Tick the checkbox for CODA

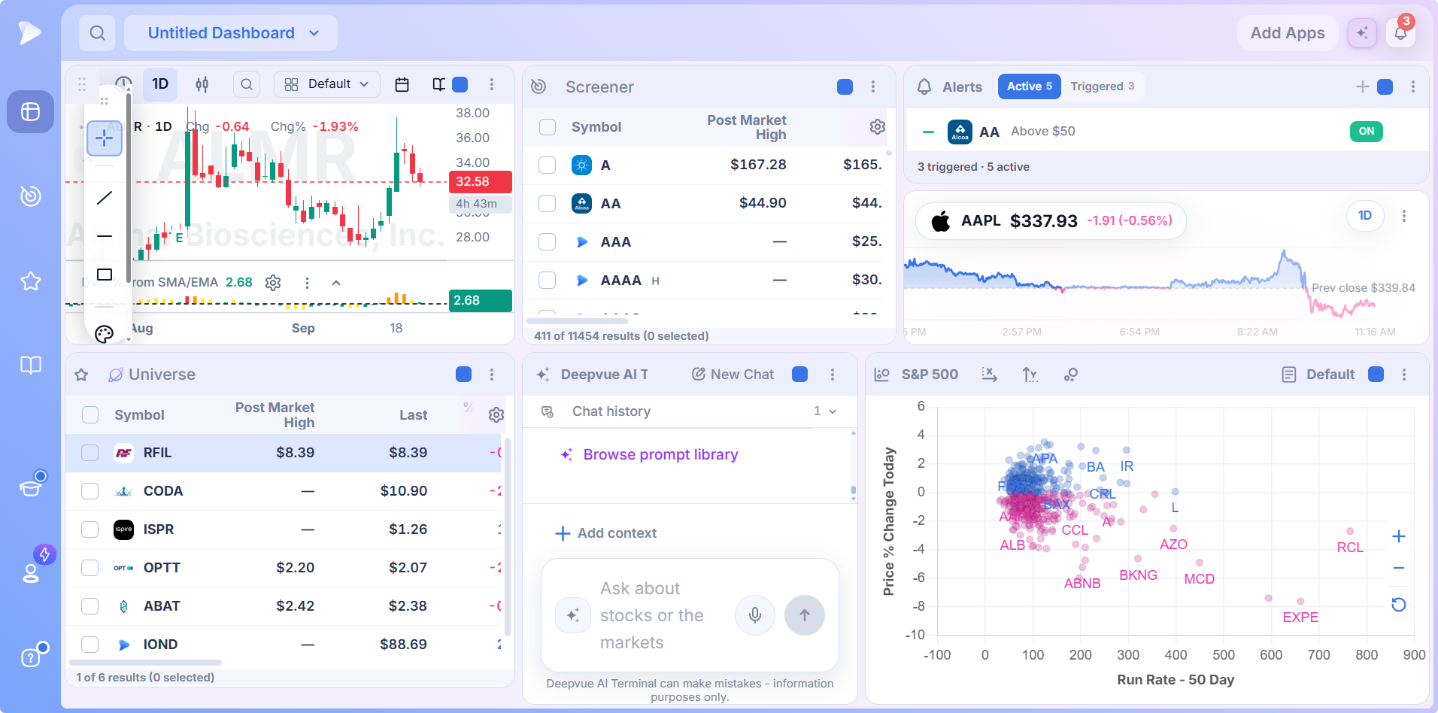click(90, 491)
